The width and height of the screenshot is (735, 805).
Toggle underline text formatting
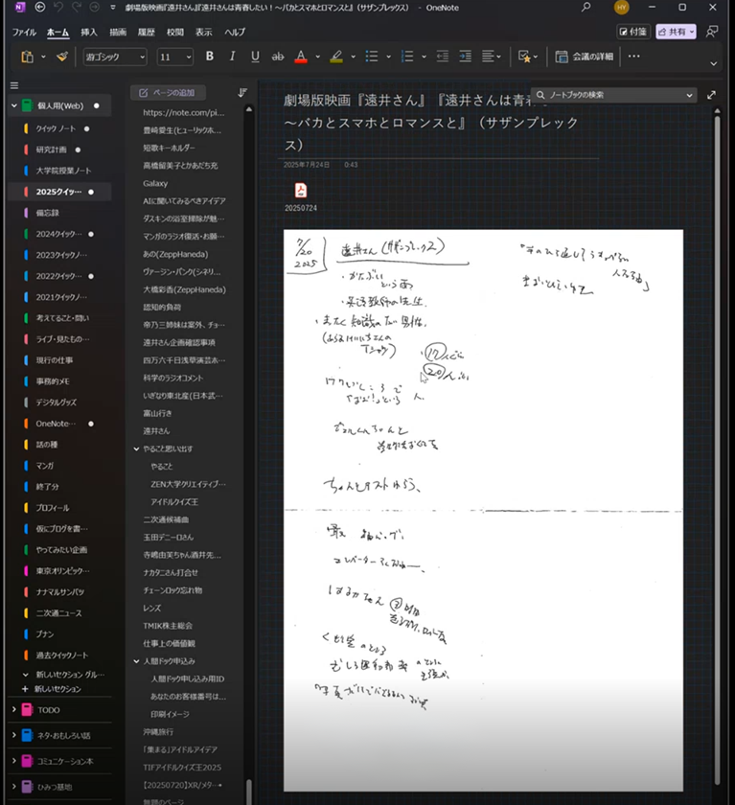pos(255,57)
